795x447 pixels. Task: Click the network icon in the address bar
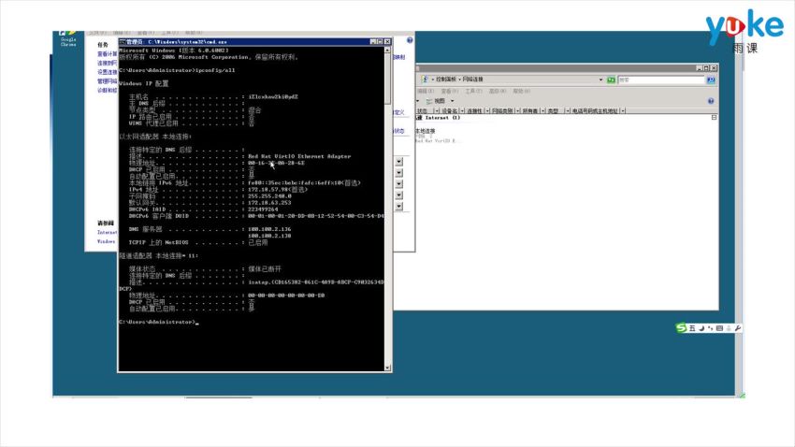(425, 79)
